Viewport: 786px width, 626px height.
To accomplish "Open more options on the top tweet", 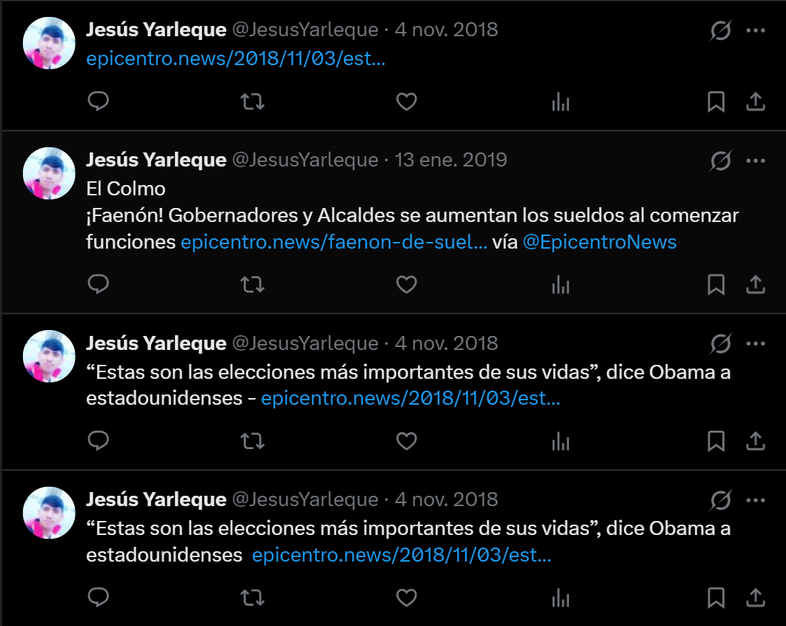I will tap(756, 30).
